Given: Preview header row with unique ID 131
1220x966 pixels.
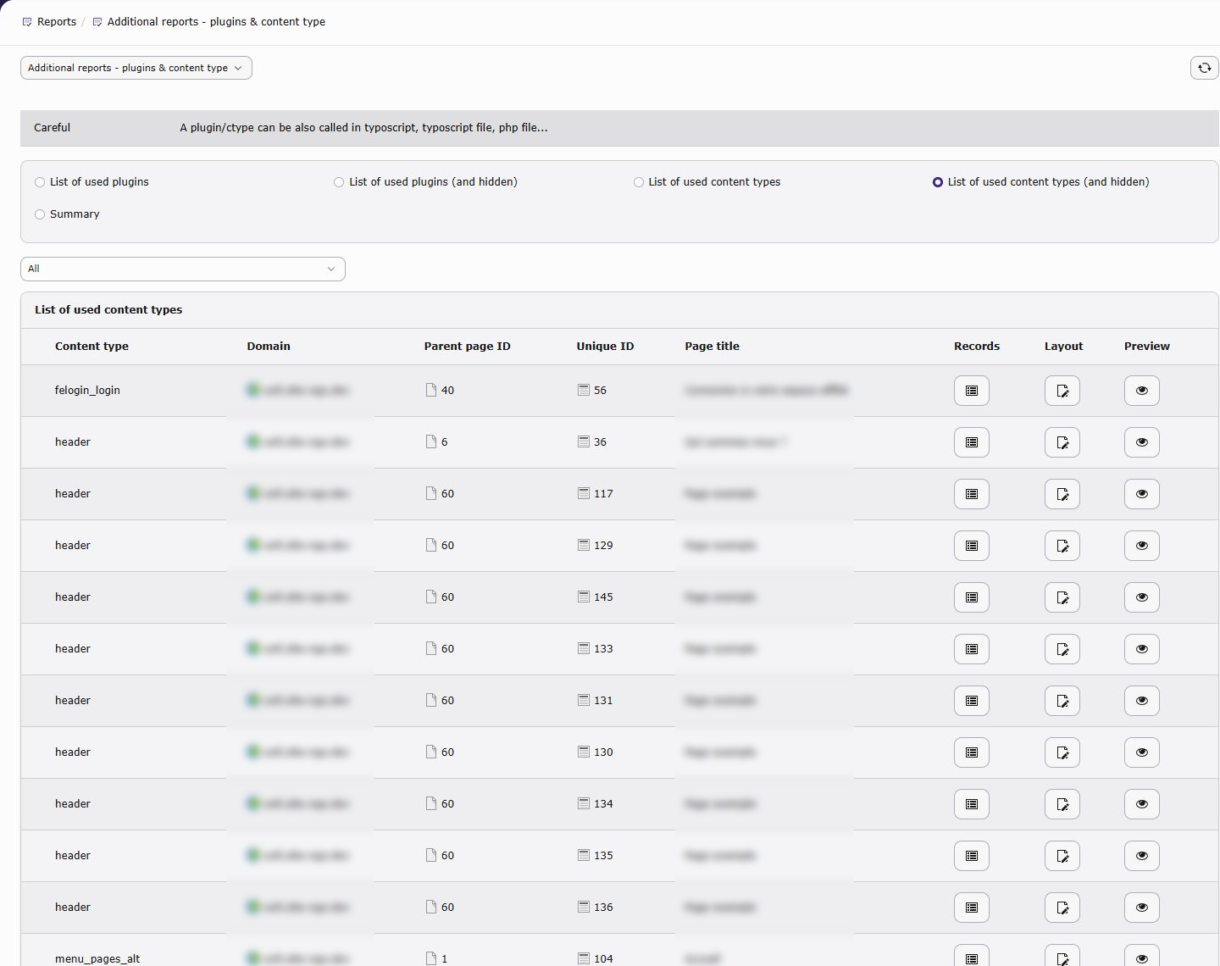Looking at the screenshot, I should pos(1142,701).
